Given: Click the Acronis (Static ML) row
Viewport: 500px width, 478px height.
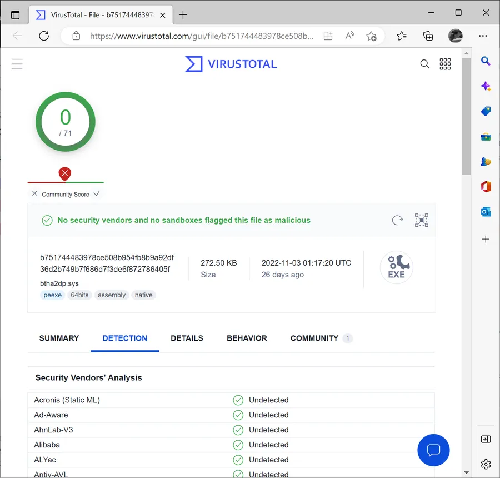Looking at the screenshot, I should point(231,400).
